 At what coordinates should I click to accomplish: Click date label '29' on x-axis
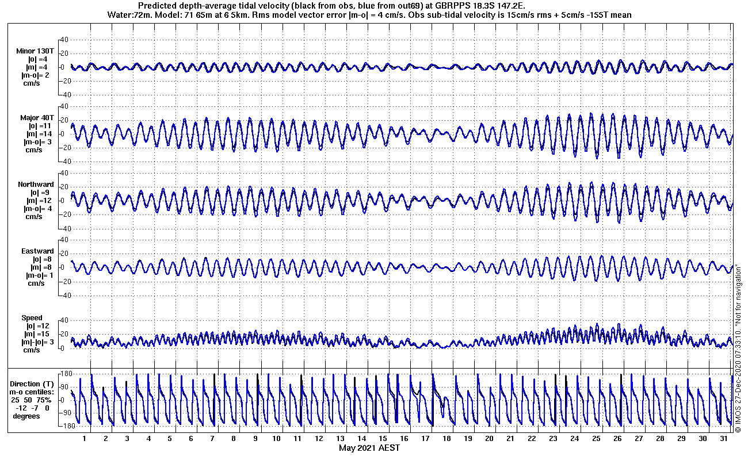point(681,439)
